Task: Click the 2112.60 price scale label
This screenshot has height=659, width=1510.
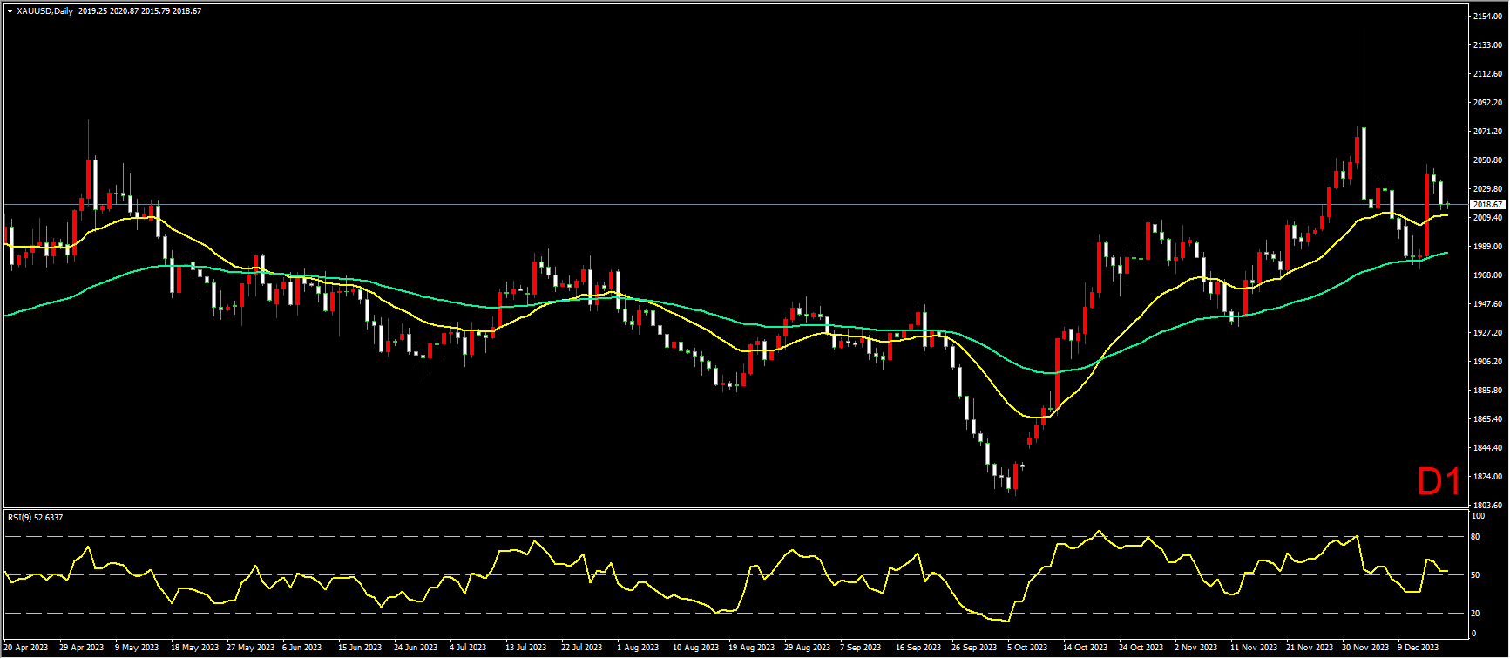Action: [x=1488, y=74]
